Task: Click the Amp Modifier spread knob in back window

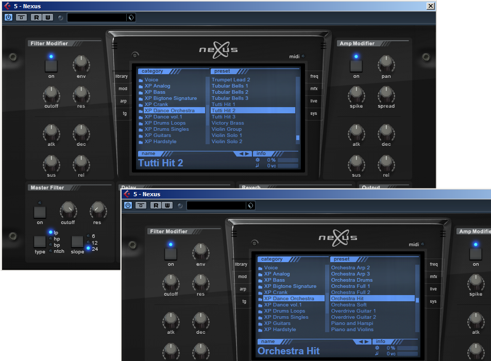Action: click(x=386, y=94)
